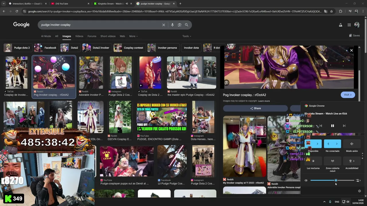Image resolution: width=367 pixels, height=206 pixels.
Task: Expand Accesibilidad options tile
Action: point(352,161)
